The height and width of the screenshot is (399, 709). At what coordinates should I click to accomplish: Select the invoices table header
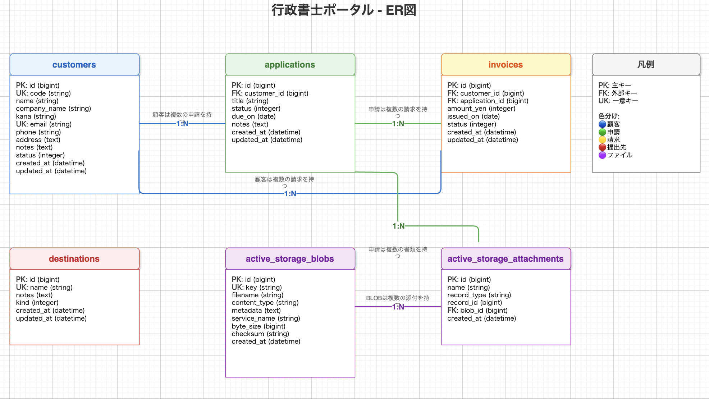point(506,65)
